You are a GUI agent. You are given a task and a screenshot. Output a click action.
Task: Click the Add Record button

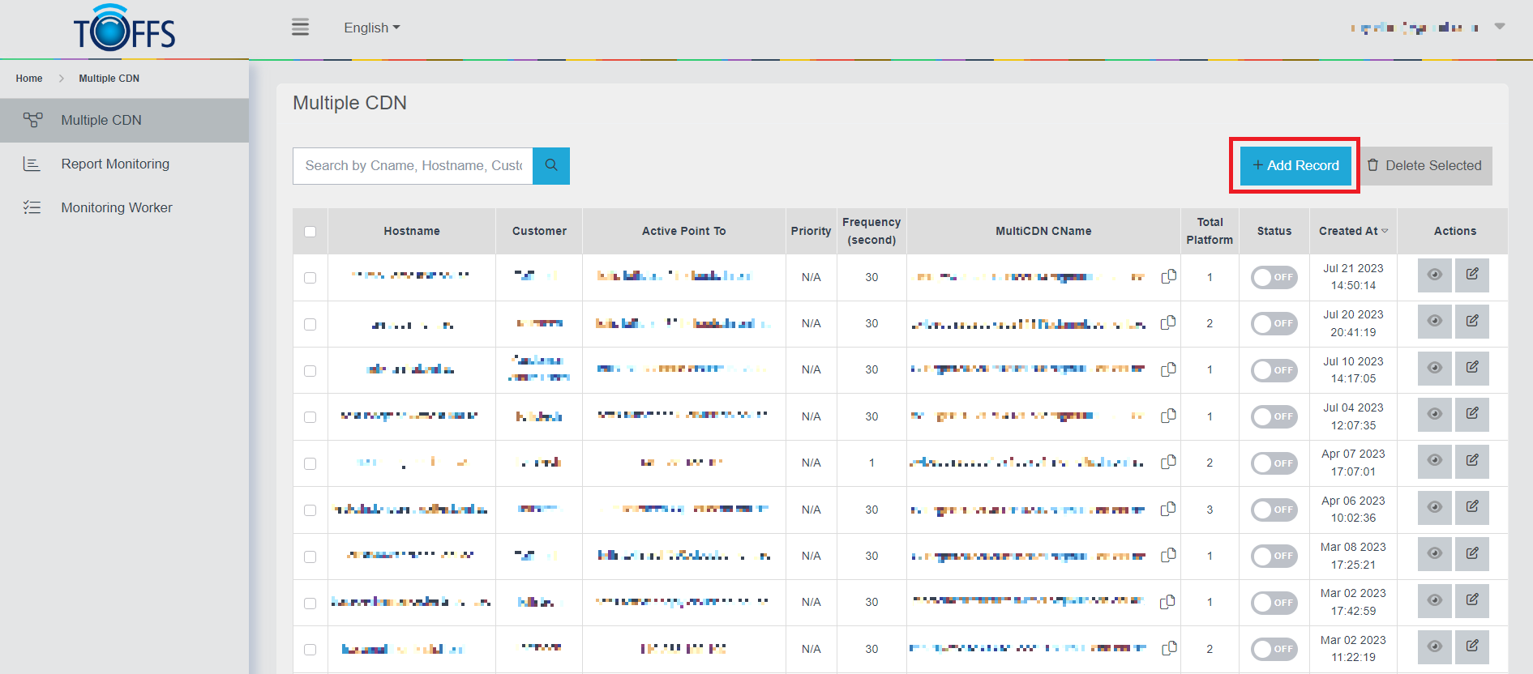[x=1295, y=165]
